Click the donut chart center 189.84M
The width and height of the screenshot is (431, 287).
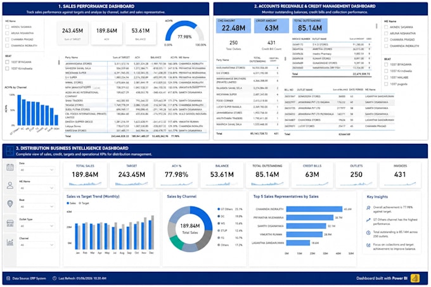tap(190, 228)
